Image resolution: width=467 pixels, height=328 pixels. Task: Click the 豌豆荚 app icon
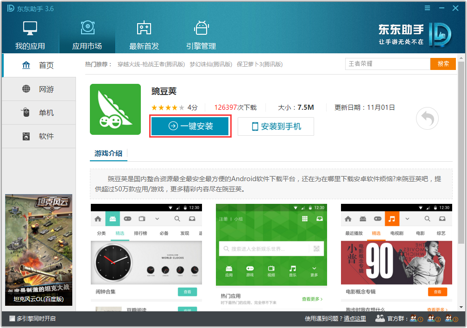[115, 109]
